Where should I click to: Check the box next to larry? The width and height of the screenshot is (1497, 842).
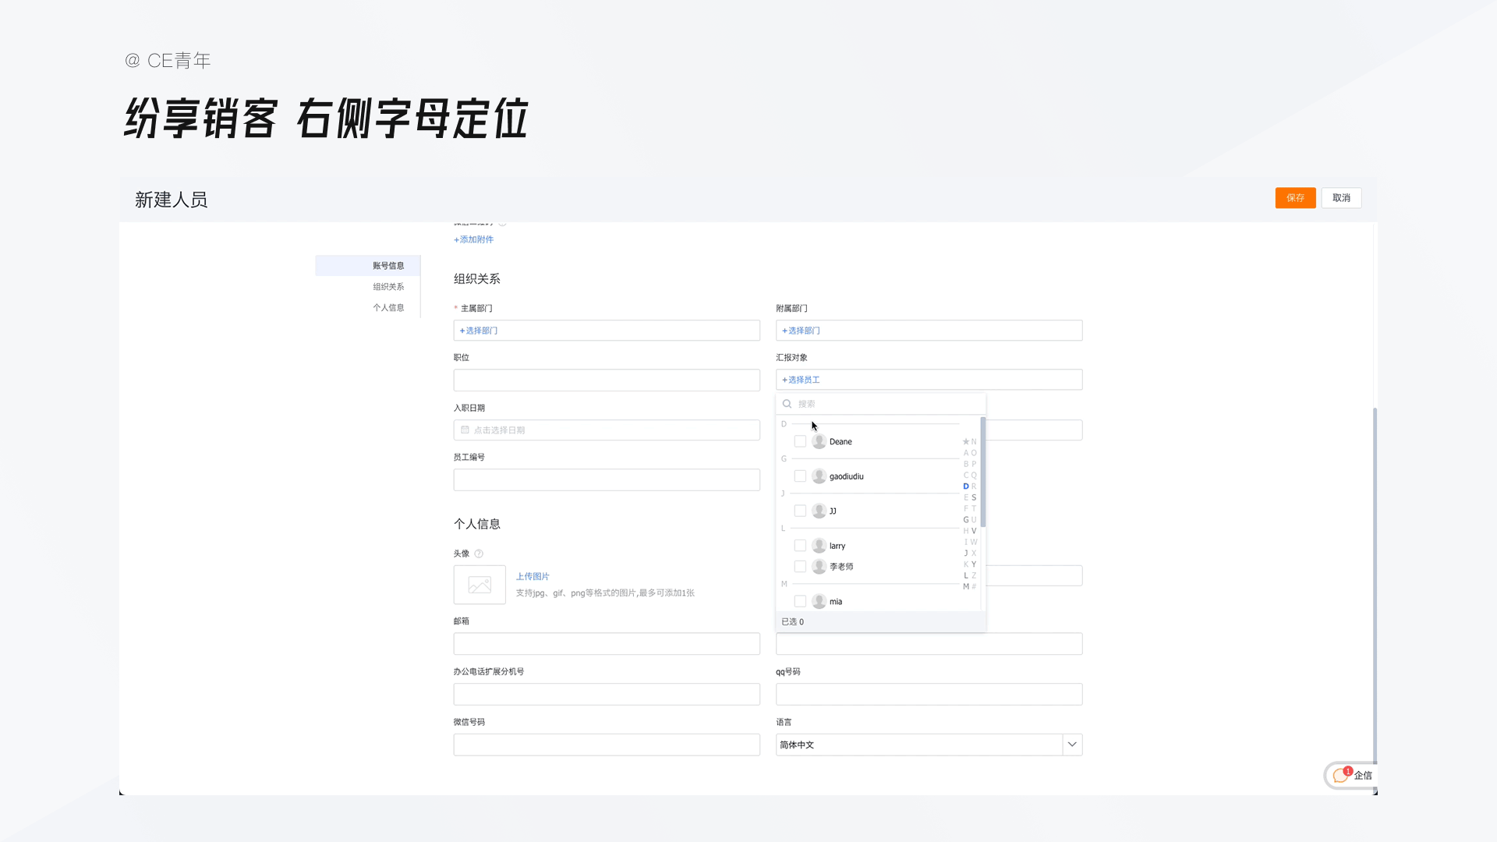point(800,546)
